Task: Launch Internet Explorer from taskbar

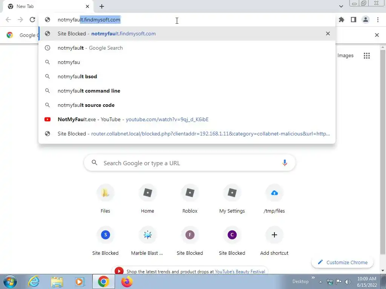Action: click(x=34, y=281)
